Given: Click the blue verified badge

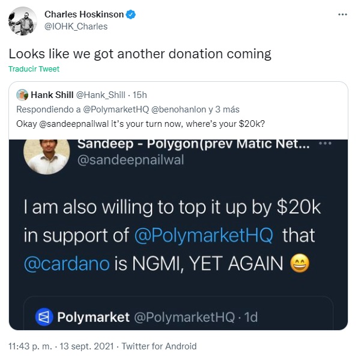Looking at the screenshot, I should tap(130, 14).
